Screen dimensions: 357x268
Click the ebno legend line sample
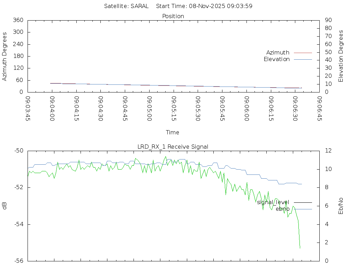coord(303,209)
